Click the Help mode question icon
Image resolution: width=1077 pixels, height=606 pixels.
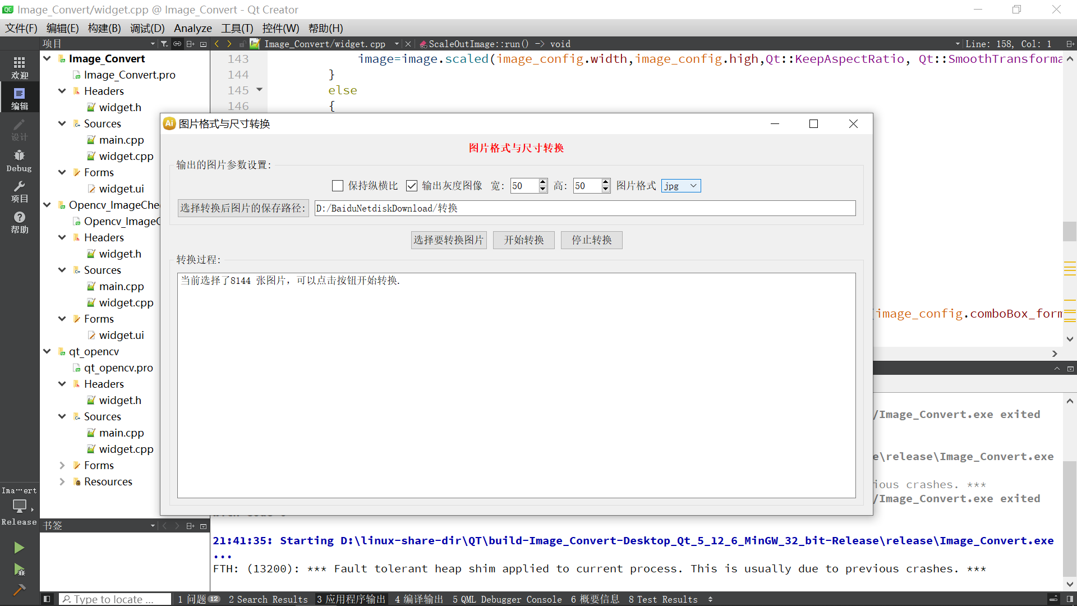coord(19,222)
